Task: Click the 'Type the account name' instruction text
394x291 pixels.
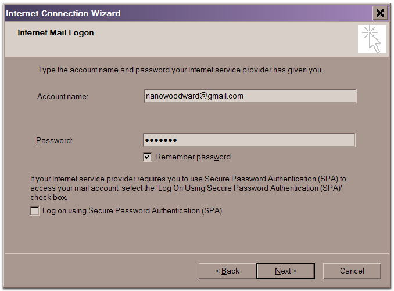Action: [x=180, y=70]
